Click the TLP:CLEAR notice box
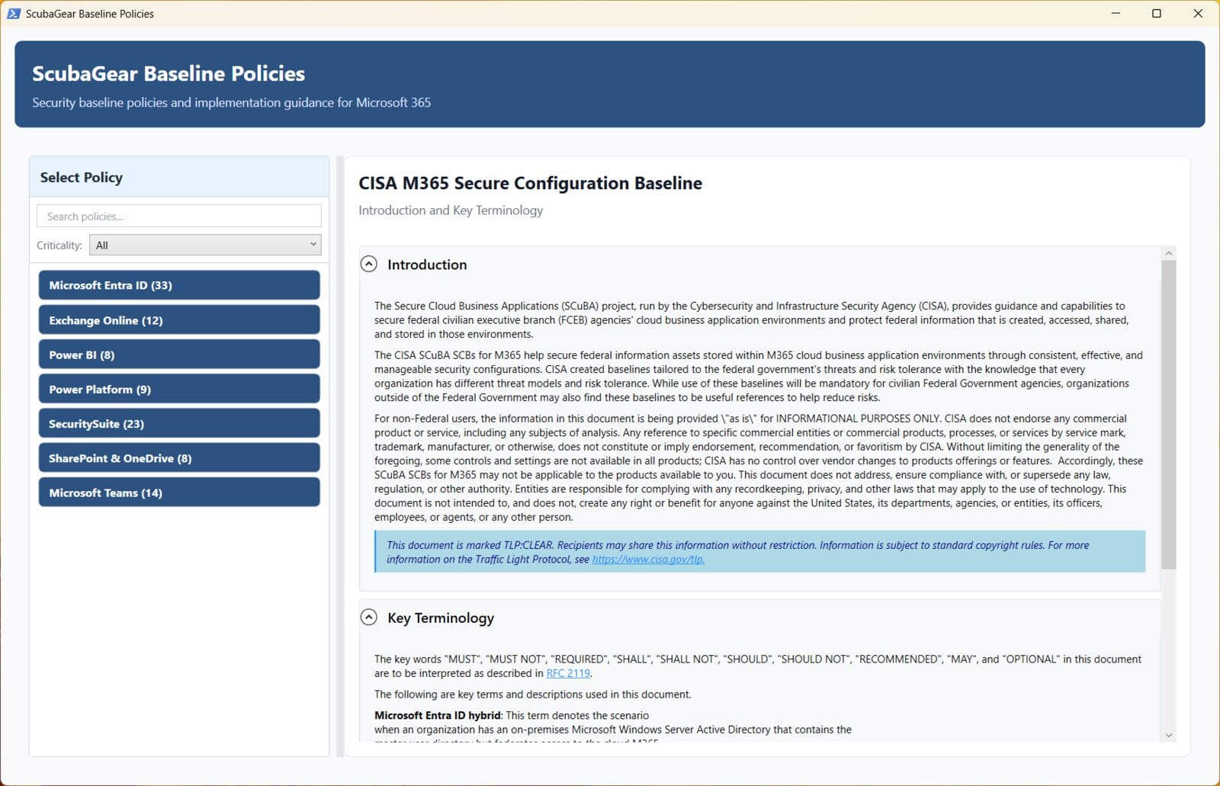 click(759, 551)
